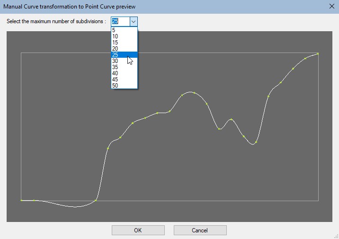Image resolution: width=339 pixels, height=239 pixels.
Task: Pick 15 as maximum subdivisions
Action: click(124, 42)
